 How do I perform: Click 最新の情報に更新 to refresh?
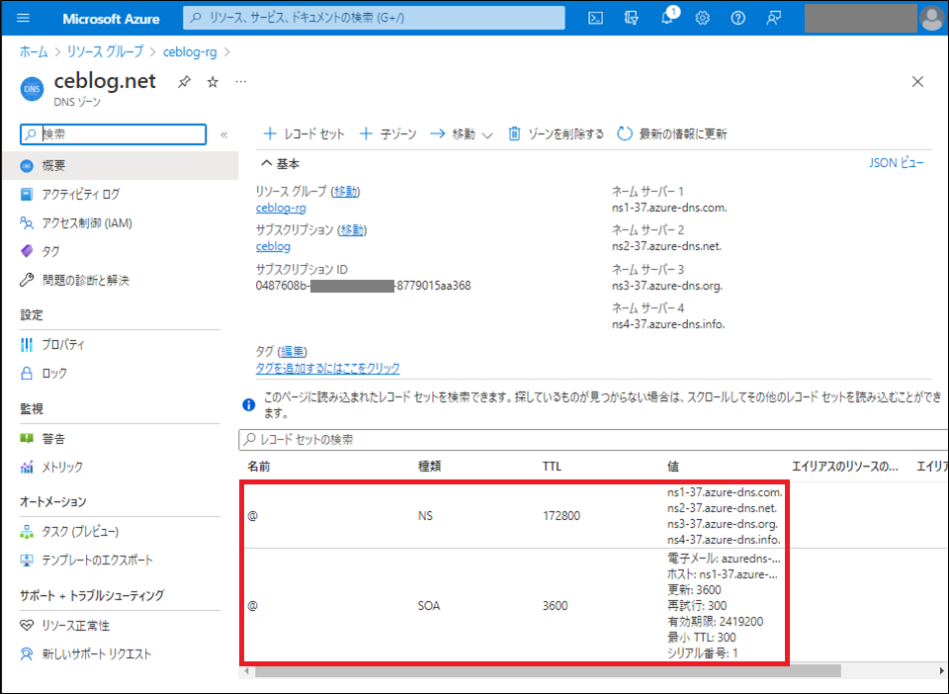click(672, 133)
